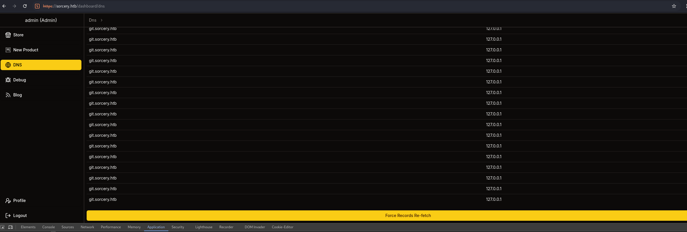Viewport: 687px width, 232px height.
Task: Switch to the Security DevTools tab
Action: (178, 227)
